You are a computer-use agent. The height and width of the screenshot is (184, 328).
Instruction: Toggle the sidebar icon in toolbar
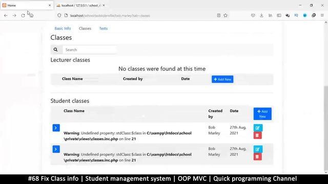pyautogui.click(x=279, y=15)
